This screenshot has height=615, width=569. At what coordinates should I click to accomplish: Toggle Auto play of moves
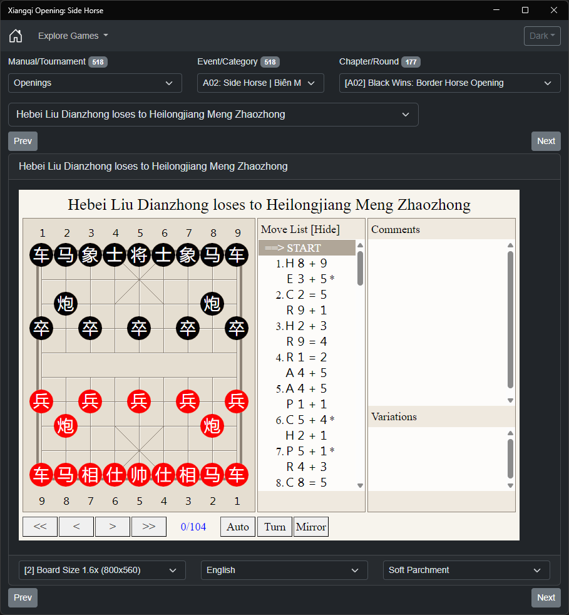[x=238, y=526]
